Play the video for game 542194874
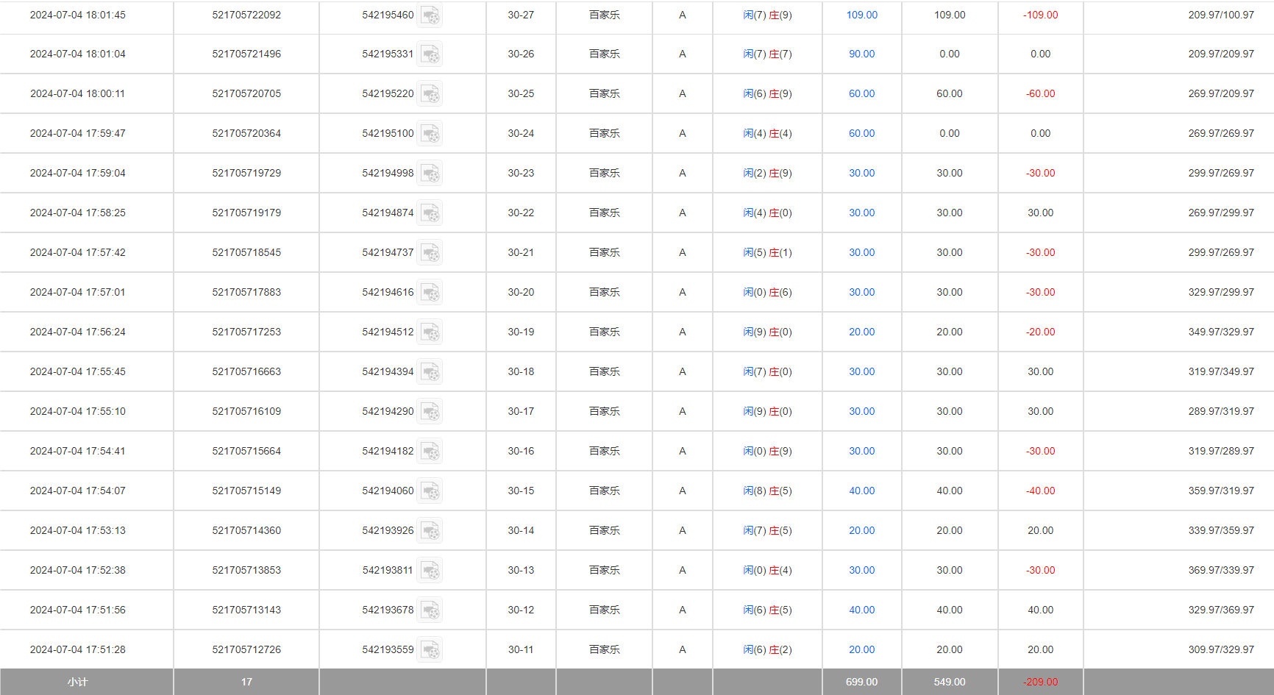Viewport: 1274px width, 695px height. coord(431,213)
